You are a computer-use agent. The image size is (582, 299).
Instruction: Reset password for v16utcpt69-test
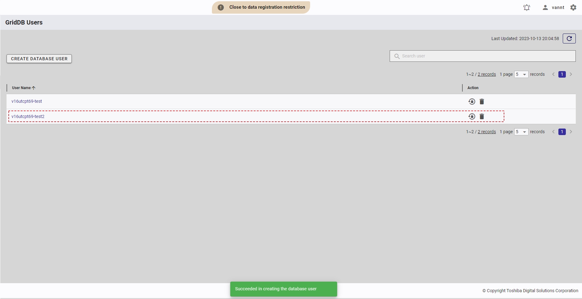pos(472,102)
